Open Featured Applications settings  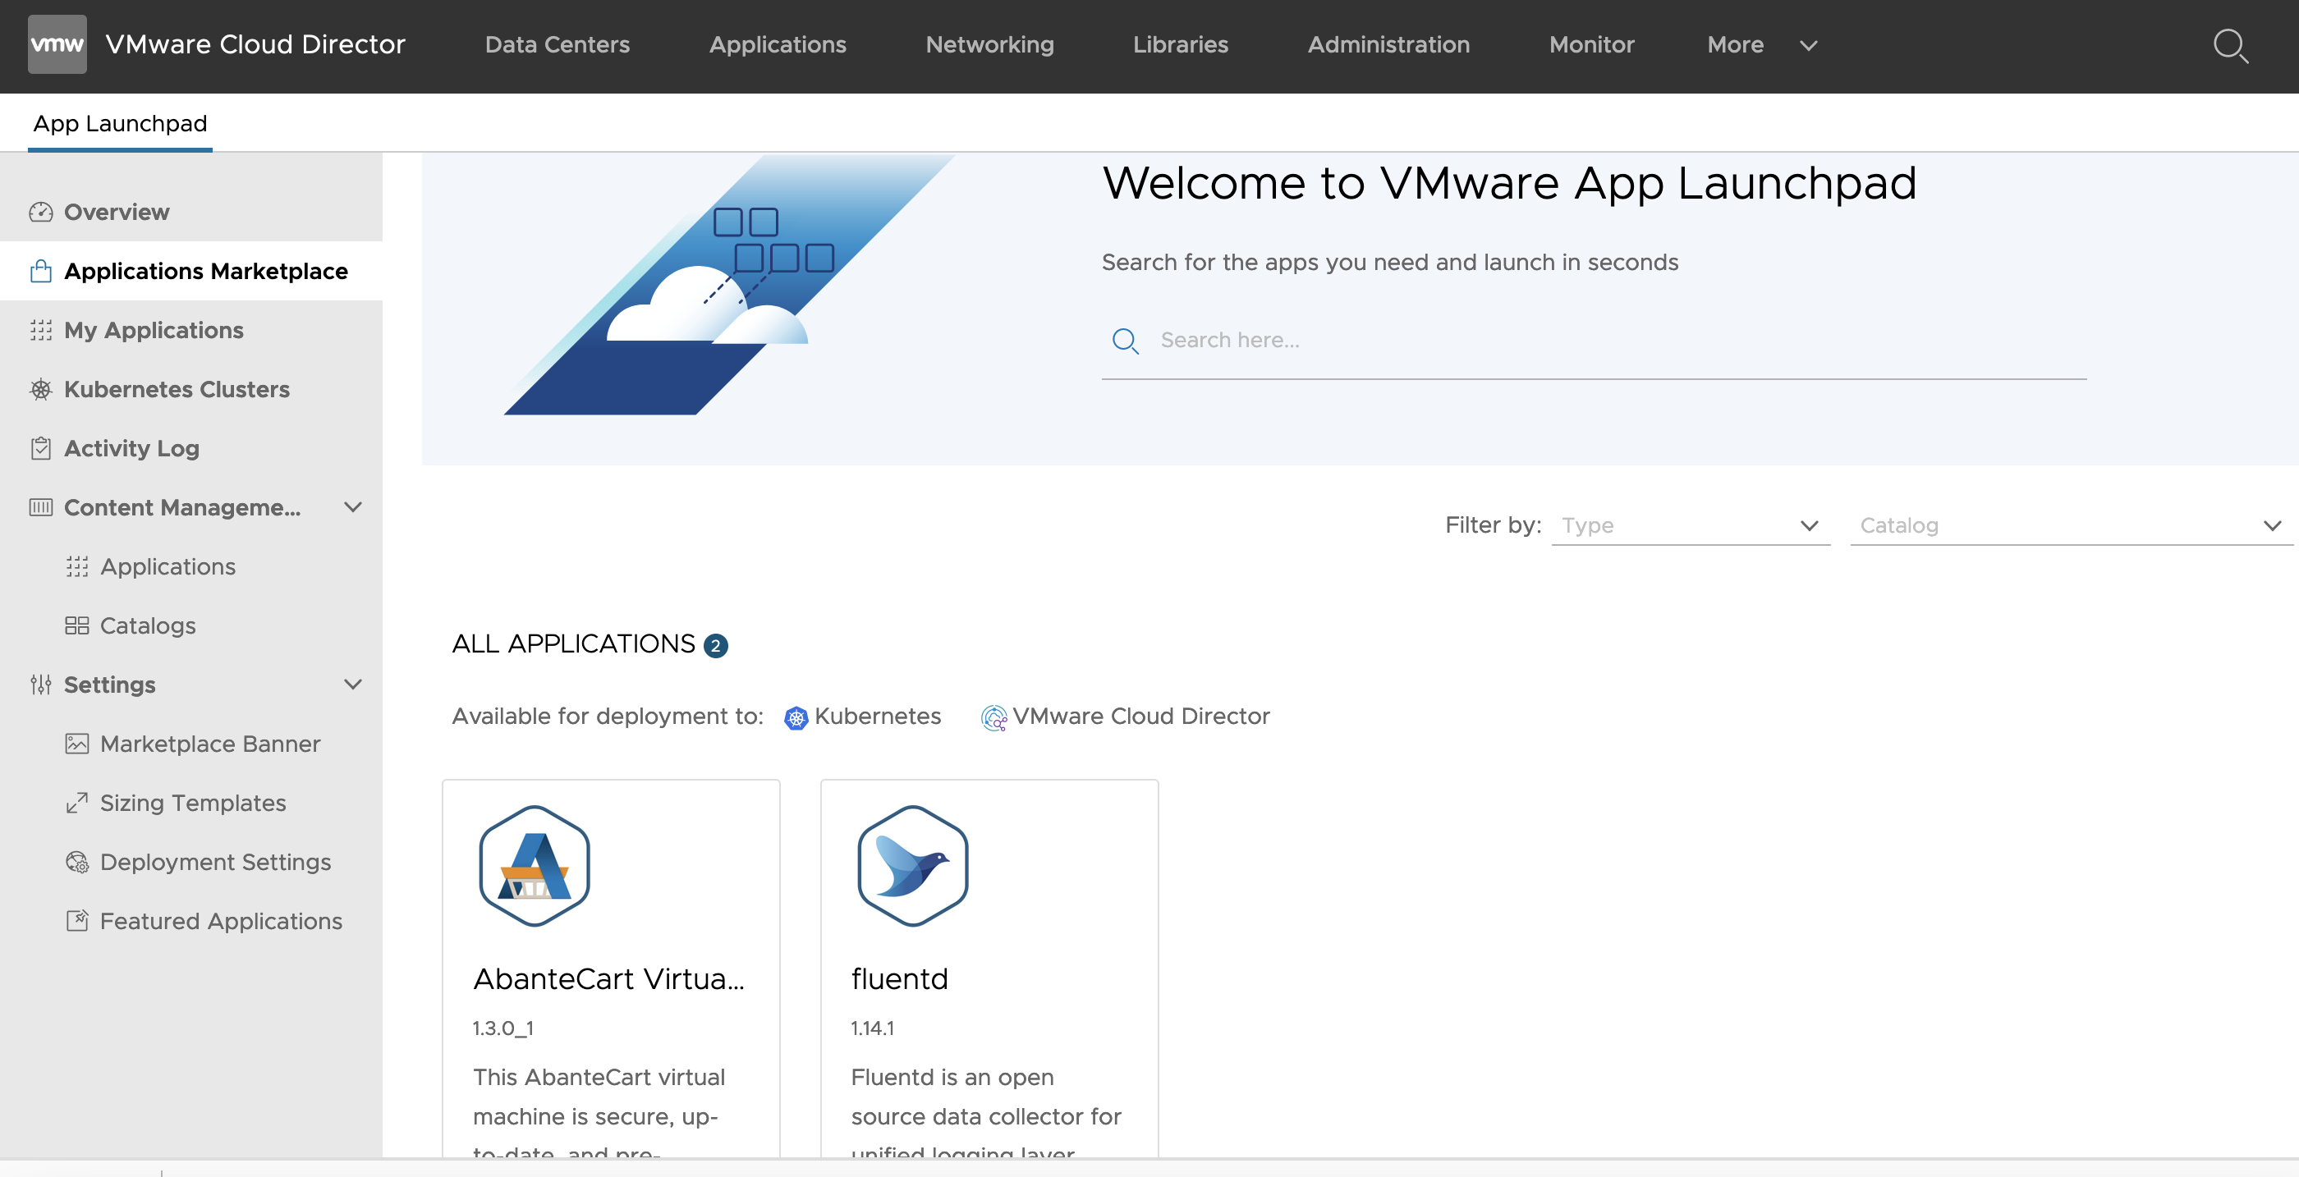click(220, 921)
